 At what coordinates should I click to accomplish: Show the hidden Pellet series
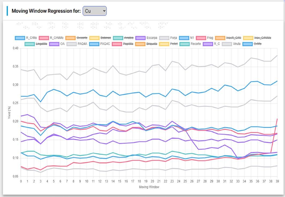168,44
